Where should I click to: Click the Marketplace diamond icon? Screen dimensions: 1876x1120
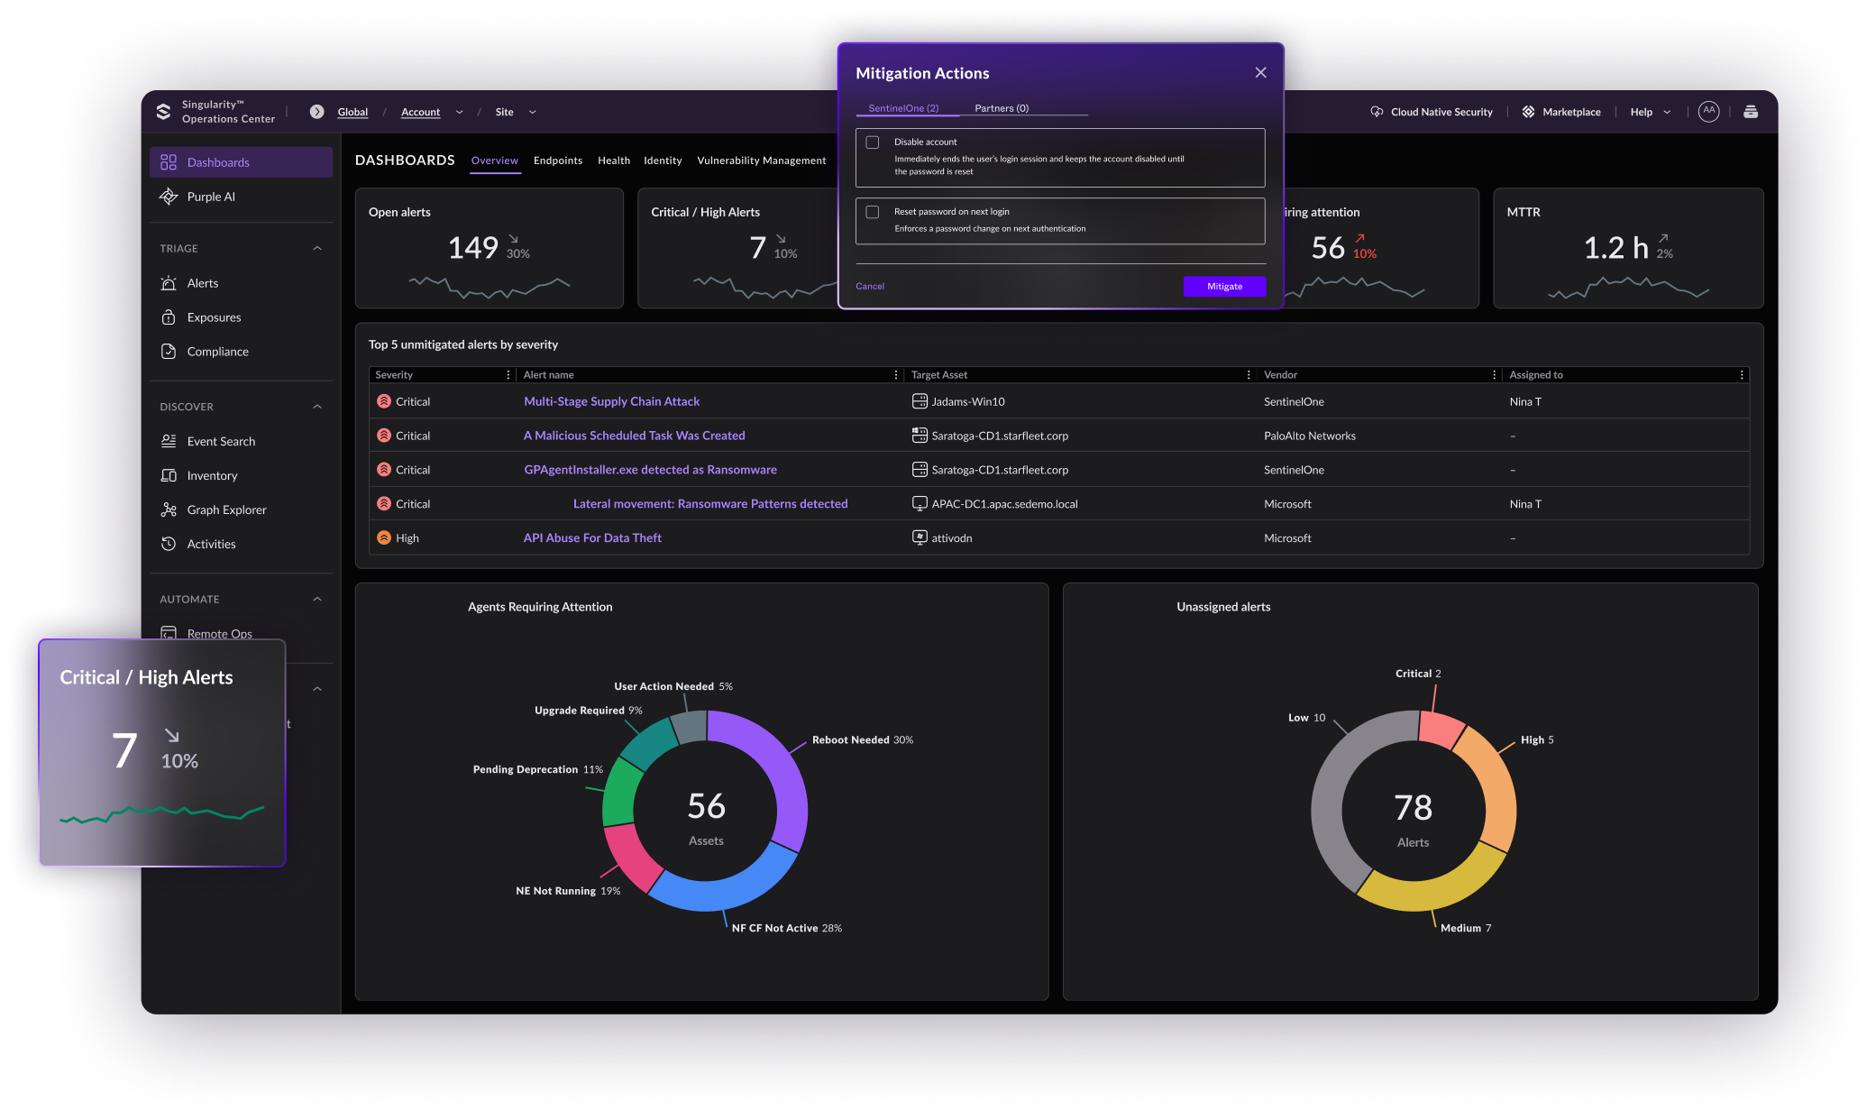pos(1528,112)
